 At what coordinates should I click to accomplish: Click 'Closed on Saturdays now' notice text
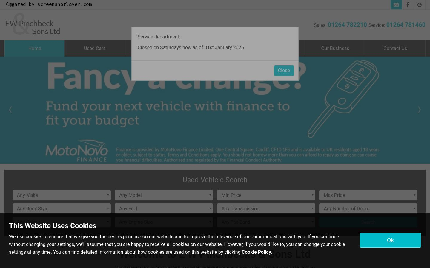[191, 48]
